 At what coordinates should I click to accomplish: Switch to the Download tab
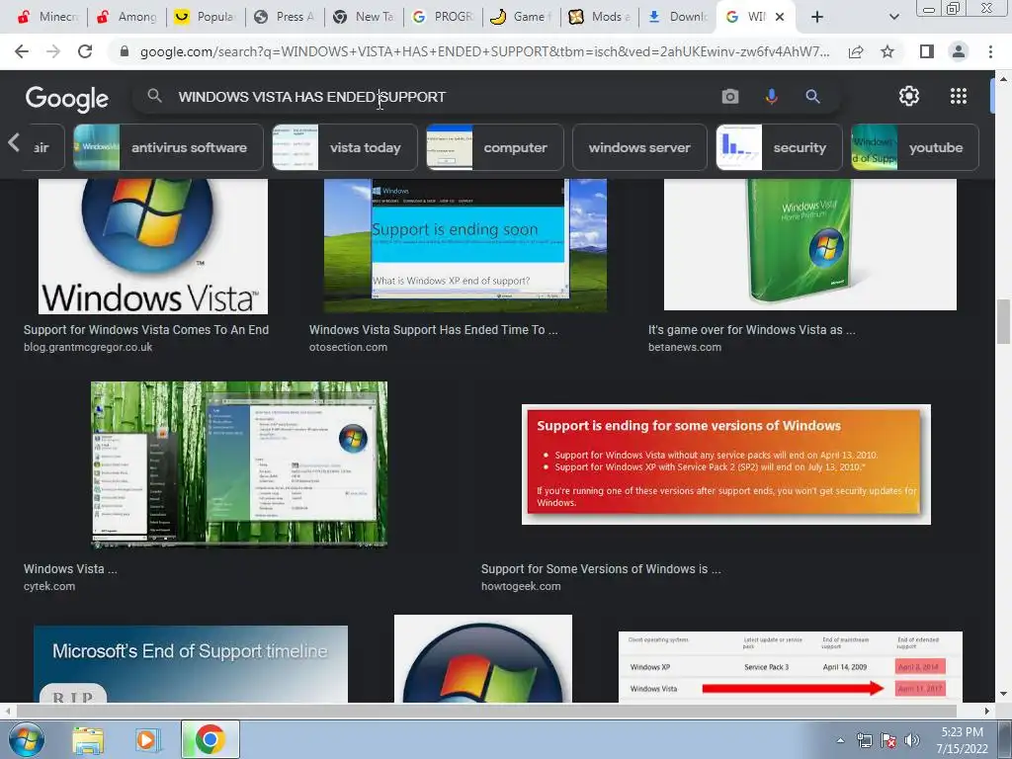pyautogui.click(x=678, y=17)
